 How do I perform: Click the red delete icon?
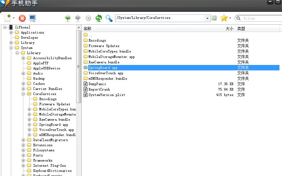point(22,18)
